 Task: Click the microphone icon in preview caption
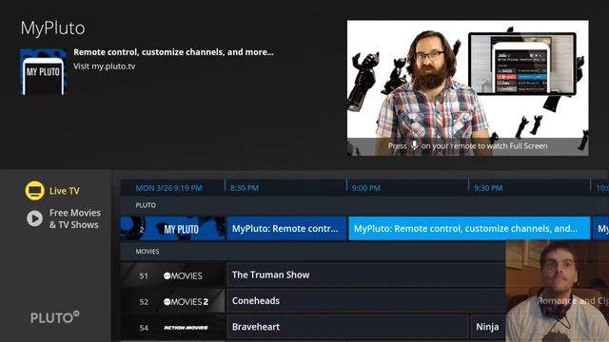click(415, 145)
